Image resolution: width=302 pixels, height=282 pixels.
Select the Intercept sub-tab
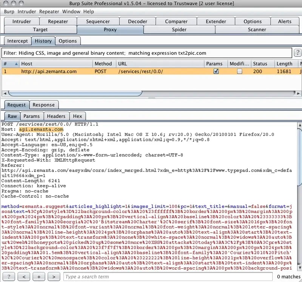[17, 41]
